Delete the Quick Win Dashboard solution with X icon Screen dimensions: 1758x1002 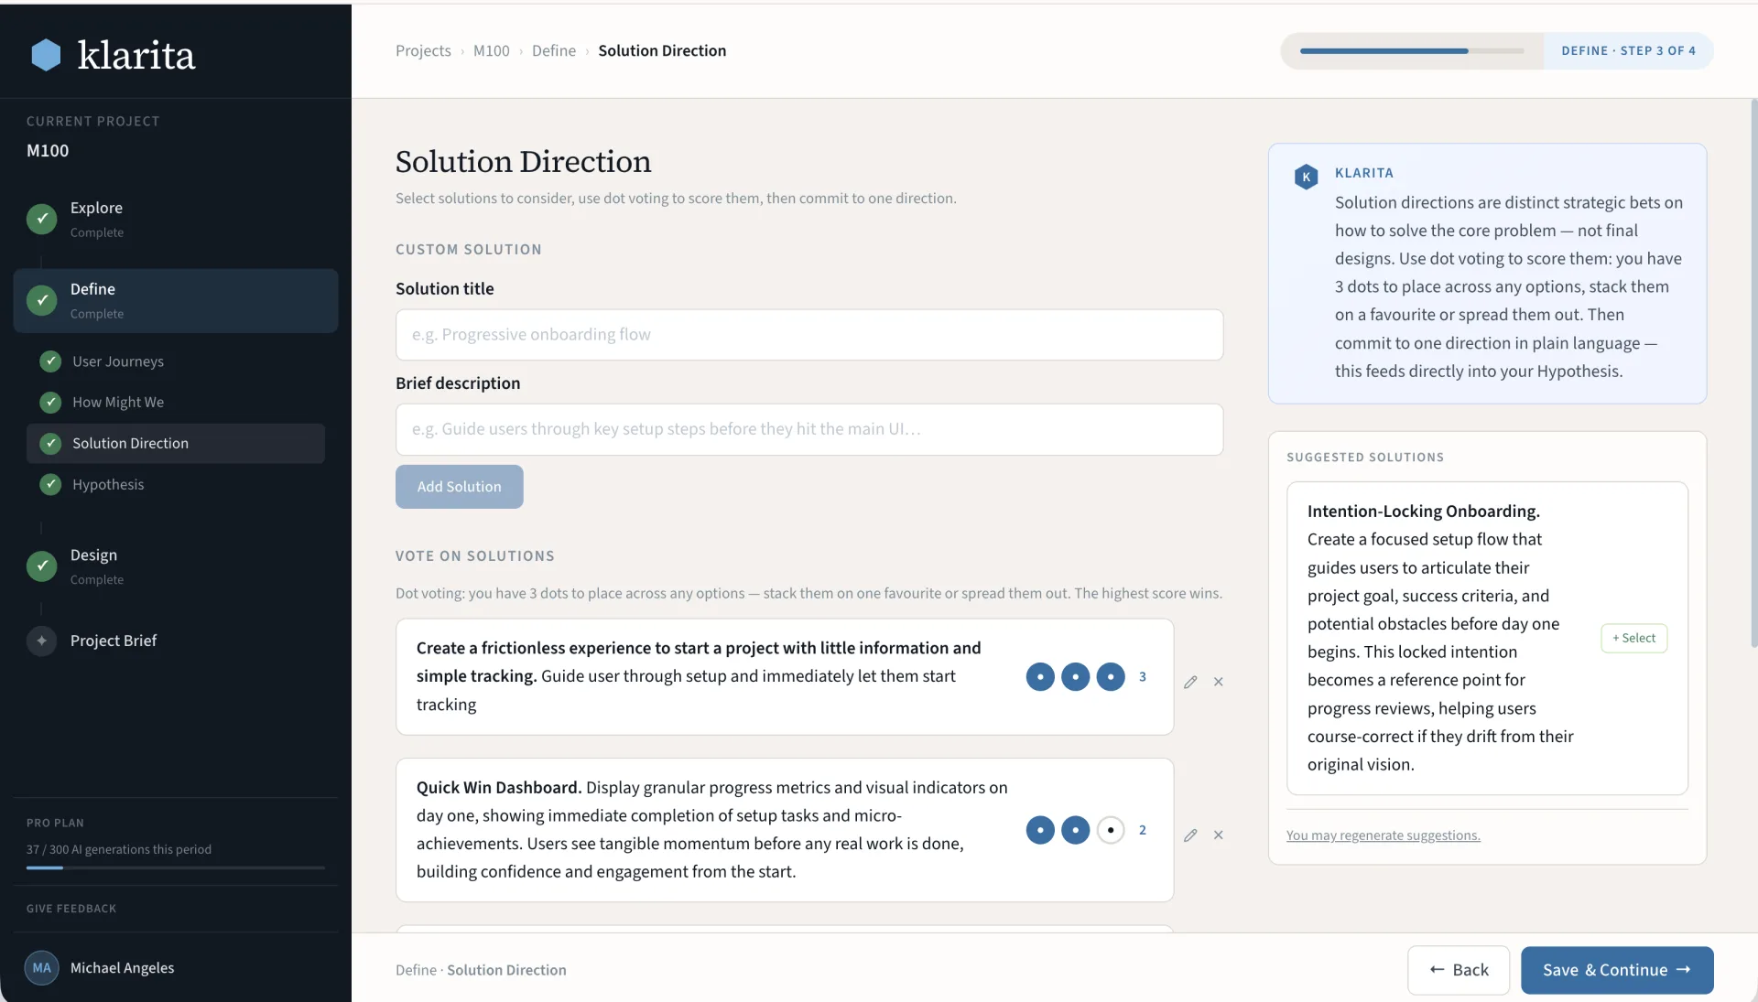pyautogui.click(x=1219, y=835)
